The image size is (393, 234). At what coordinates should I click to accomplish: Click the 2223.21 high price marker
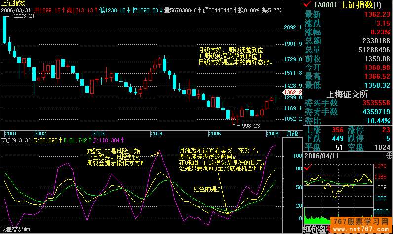24,16
